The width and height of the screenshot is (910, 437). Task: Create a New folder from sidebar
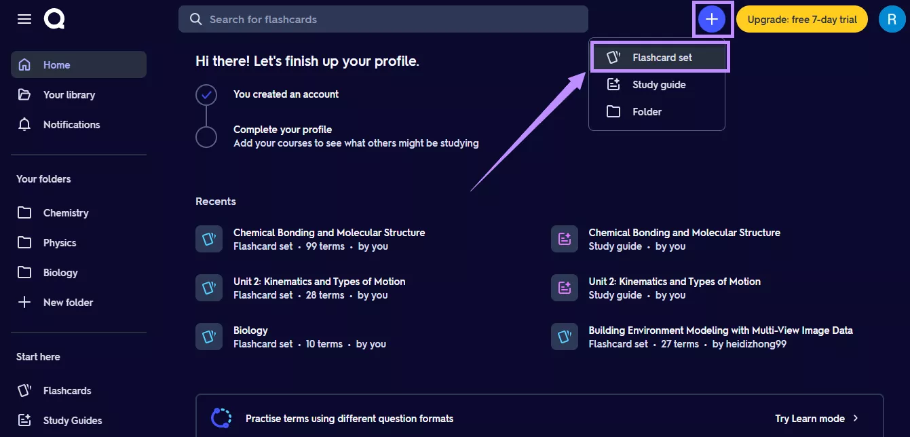pyautogui.click(x=68, y=303)
